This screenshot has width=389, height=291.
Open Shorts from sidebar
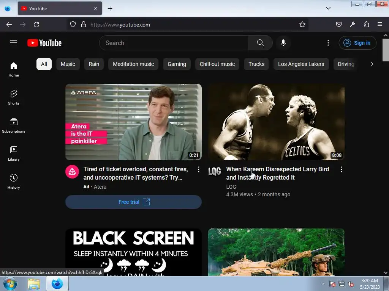(14, 97)
